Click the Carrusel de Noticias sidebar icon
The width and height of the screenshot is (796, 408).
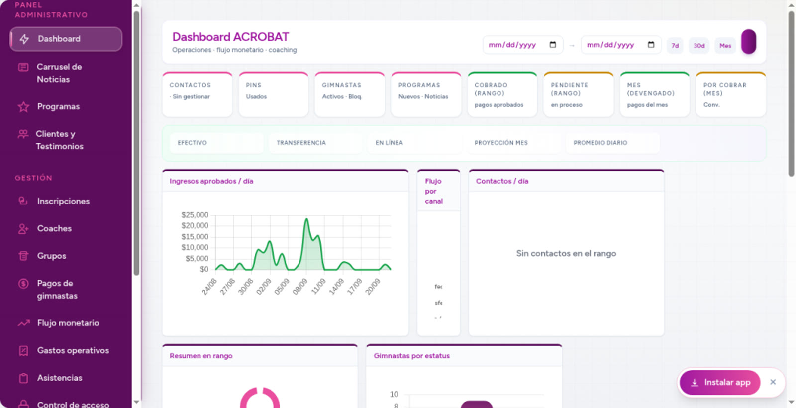23,67
